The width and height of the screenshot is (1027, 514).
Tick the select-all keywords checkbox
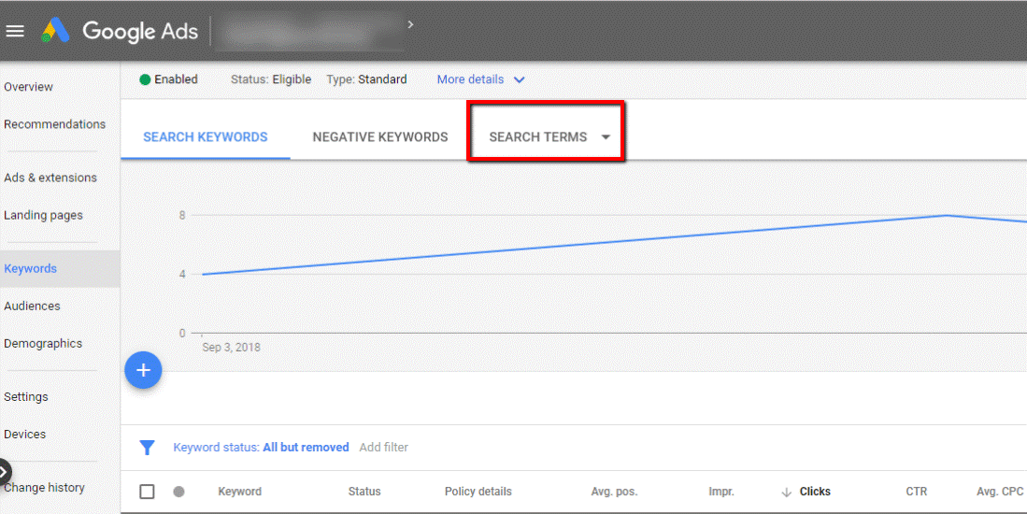tap(147, 492)
